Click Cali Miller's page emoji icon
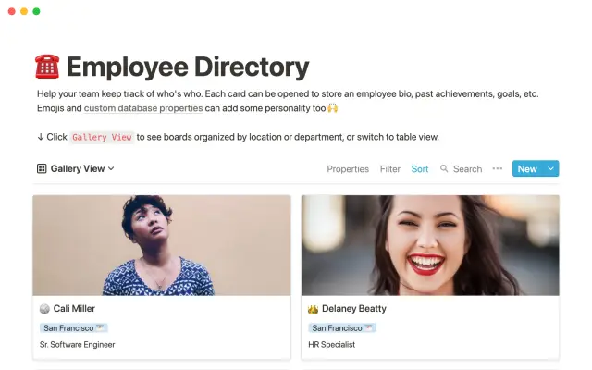This screenshot has height=370, width=592. [x=44, y=309]
